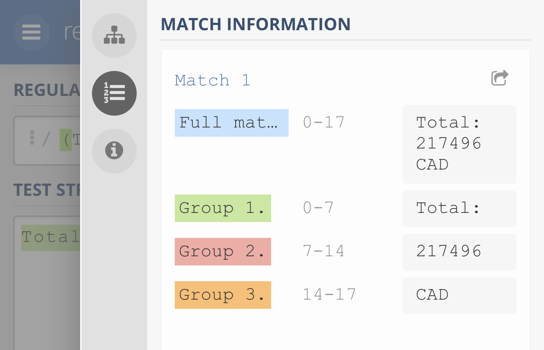The image size is (544, 350).
Task: Click the Match Information panel title
Action: (x=255, y=24)
